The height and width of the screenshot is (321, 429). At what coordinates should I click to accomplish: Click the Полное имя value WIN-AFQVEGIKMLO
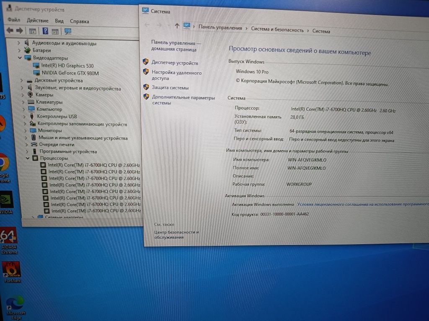click(306, 168)
